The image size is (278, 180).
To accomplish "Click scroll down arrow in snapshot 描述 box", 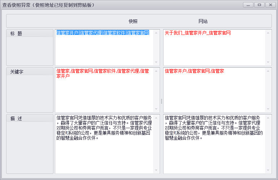I will point(156,170).
